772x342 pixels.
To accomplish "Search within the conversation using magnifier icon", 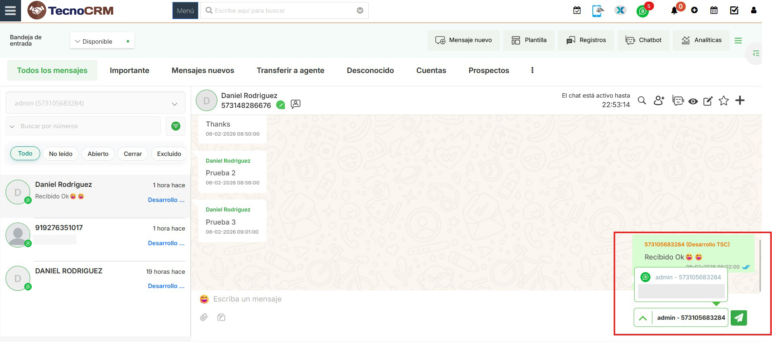I will (x=642, y=101).
